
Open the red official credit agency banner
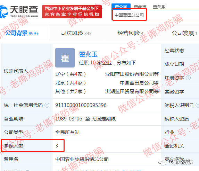(72, 12)
